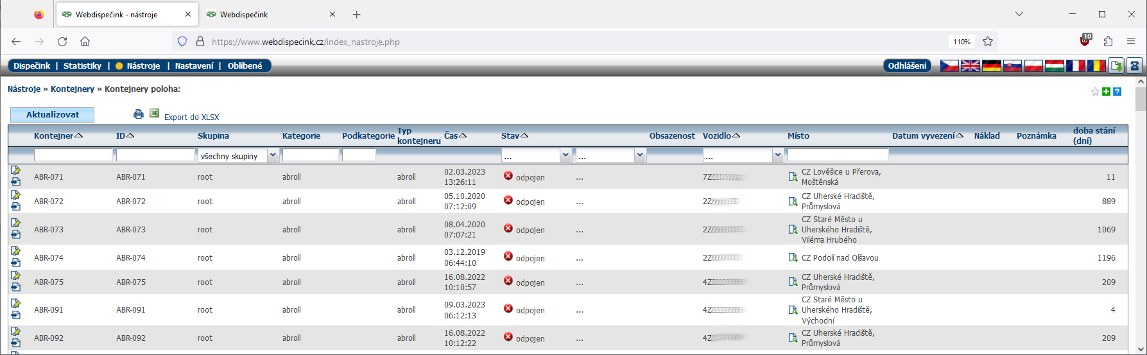Click the Místo filter input field

coord(838,155)
